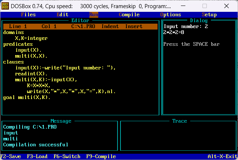238x160 pixels.
Task: Click Alt-X-Exit in the bottom bar
Action: pyautogui.click(x=222, y=156)
